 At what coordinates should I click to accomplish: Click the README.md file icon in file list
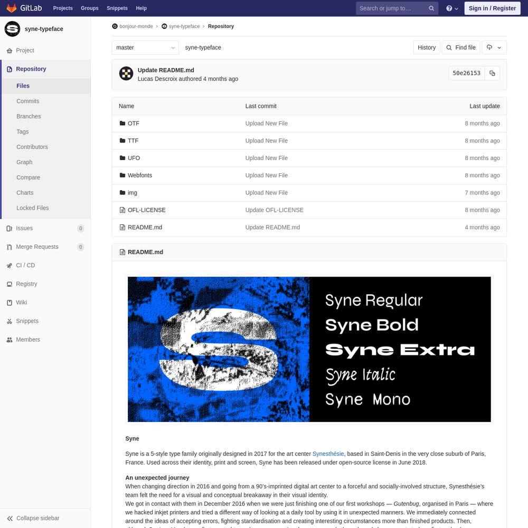click(122, 227)
